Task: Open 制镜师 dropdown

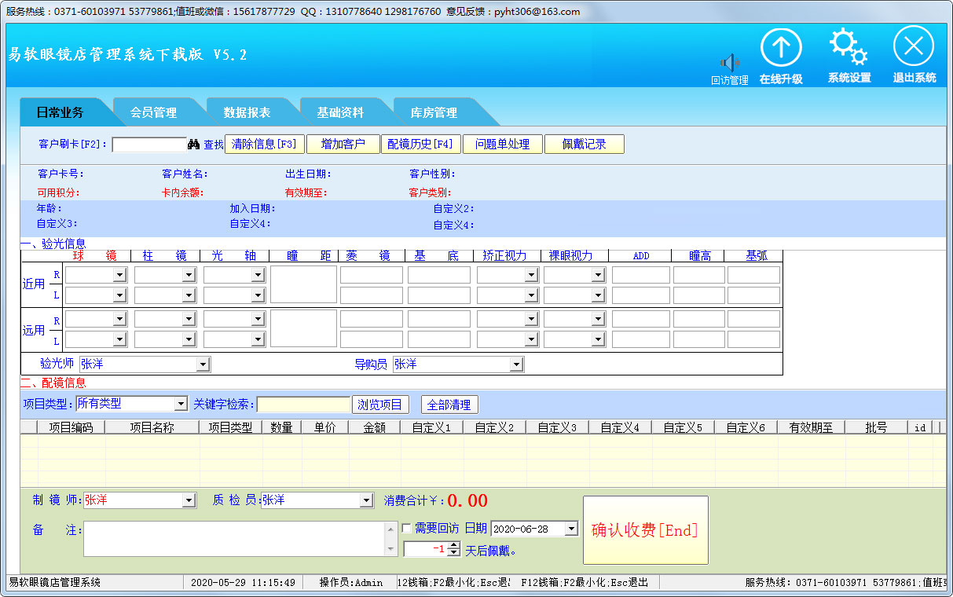Action: pos(189,500)
